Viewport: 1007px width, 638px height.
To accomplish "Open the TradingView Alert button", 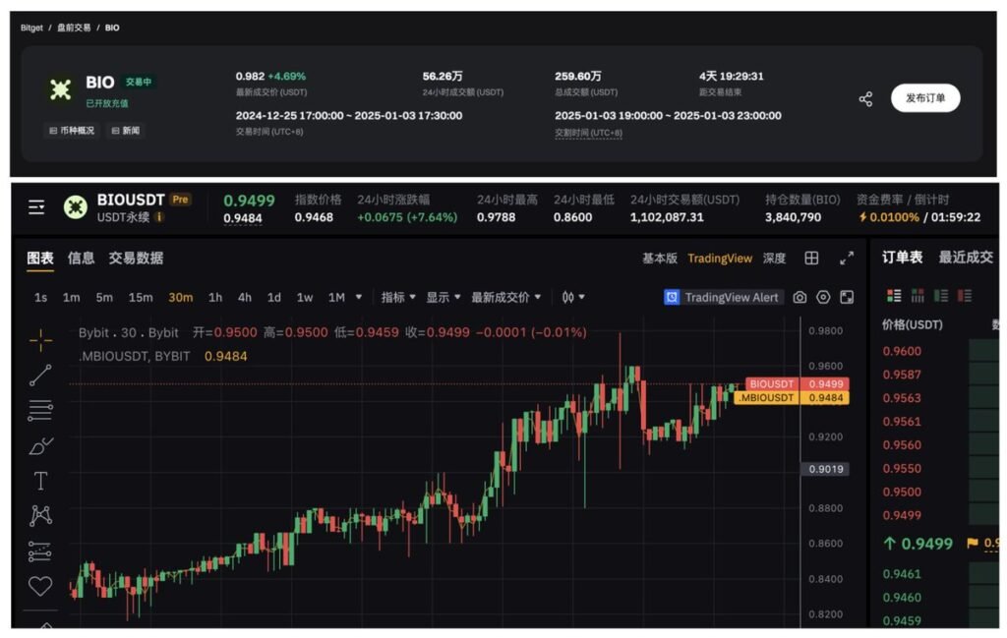I will [x=723, y=297].
